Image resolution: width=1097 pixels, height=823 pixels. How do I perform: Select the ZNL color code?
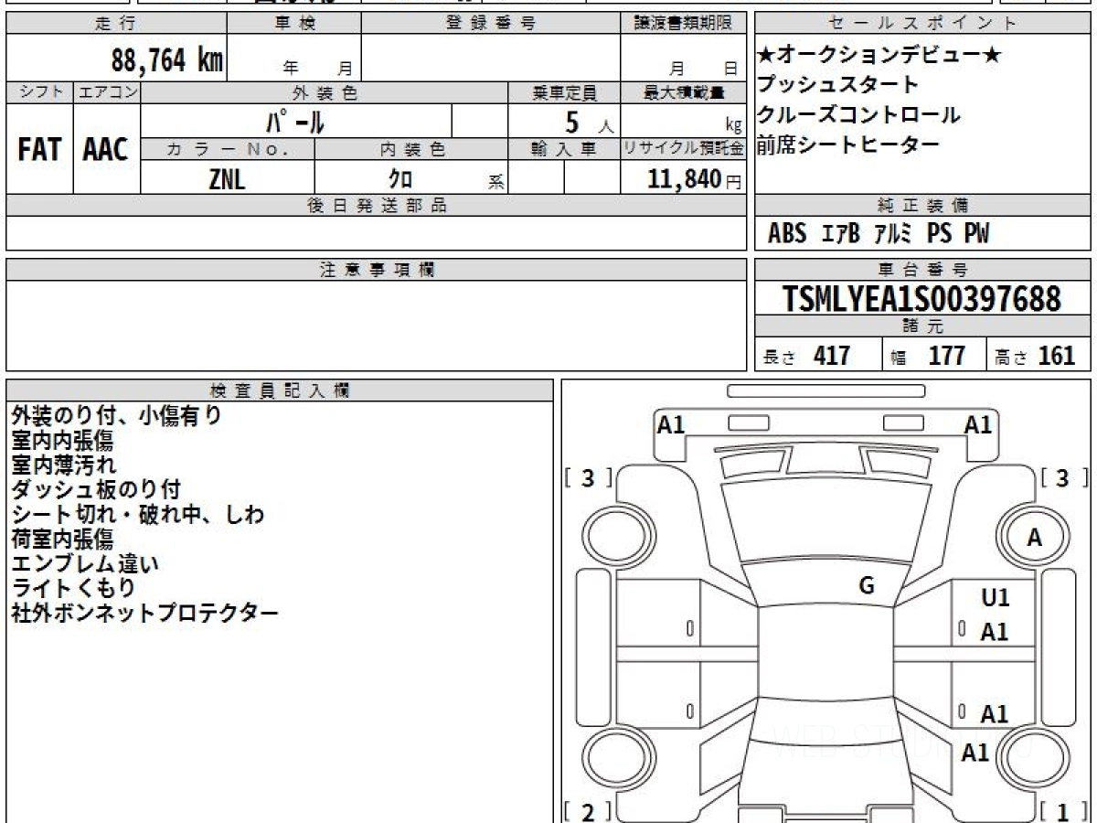(x=227, y=179)
